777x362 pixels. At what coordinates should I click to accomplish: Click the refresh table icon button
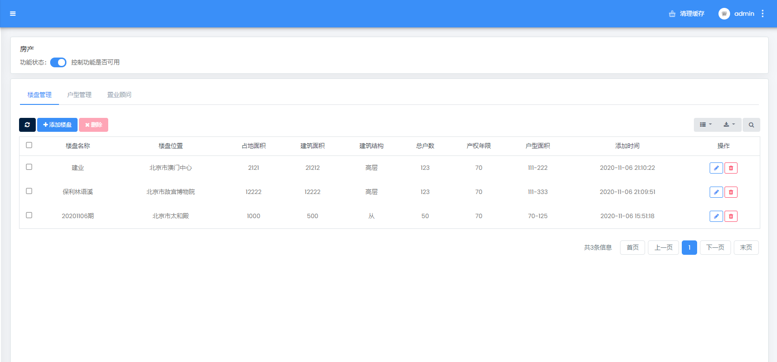pos(27,125)
